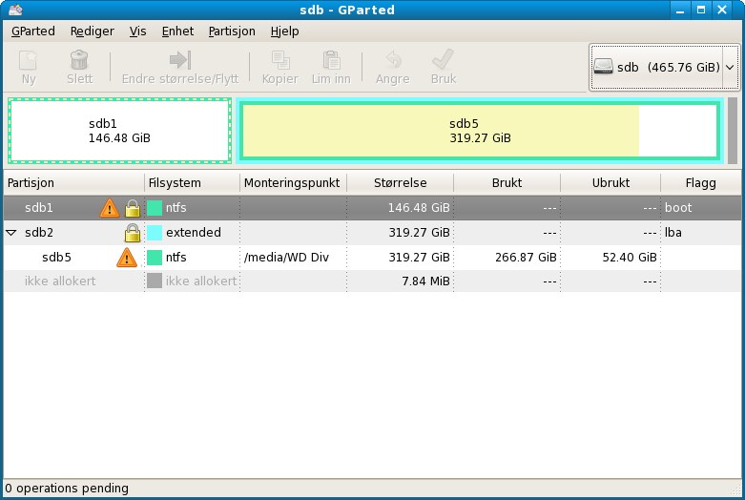Click the Lim inn clipboard icon

331,60
